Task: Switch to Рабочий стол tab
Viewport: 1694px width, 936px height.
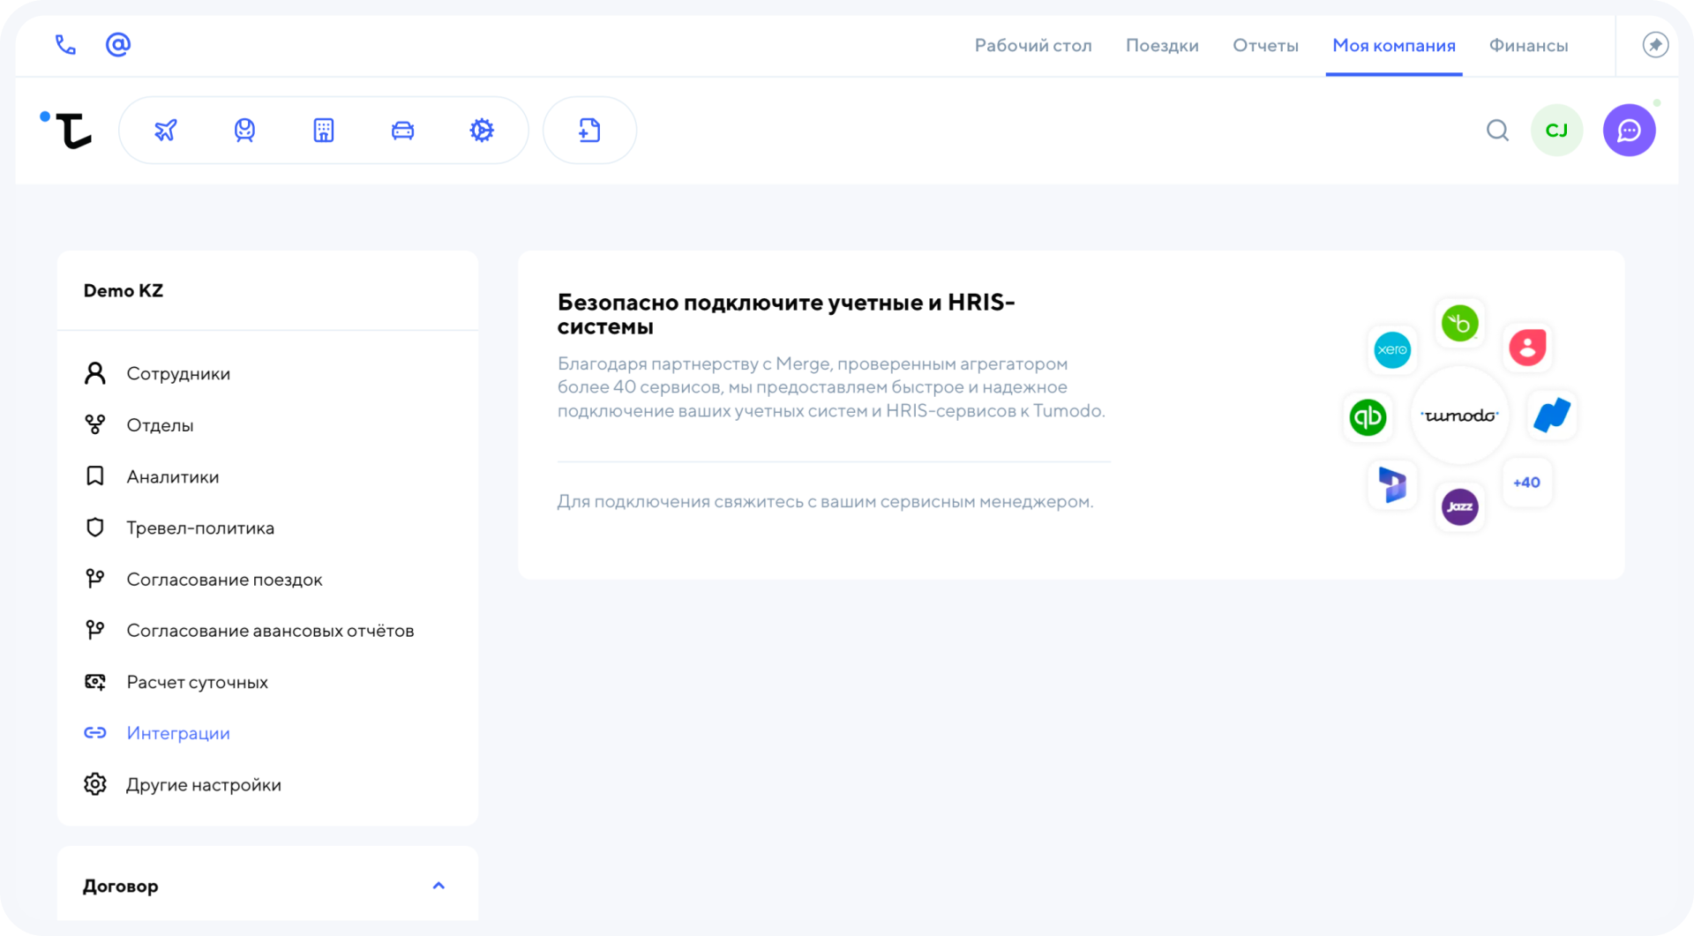Action: (1033, 45)
